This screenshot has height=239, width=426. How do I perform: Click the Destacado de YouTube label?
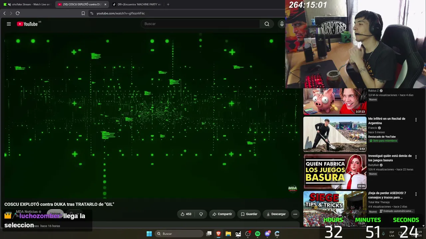coord(382,137)
